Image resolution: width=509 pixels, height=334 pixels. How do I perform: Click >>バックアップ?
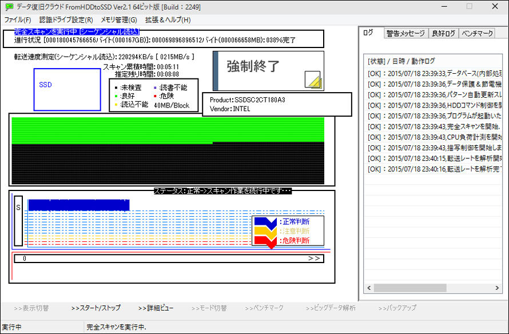click(x=397, y=308)
